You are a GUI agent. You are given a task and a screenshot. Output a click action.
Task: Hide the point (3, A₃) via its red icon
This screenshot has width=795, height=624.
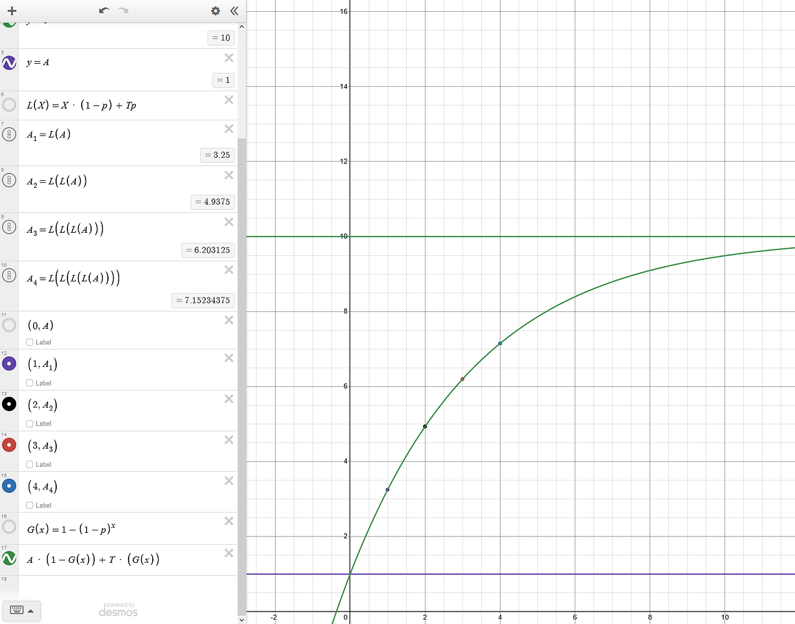click(x=9, y=445)
